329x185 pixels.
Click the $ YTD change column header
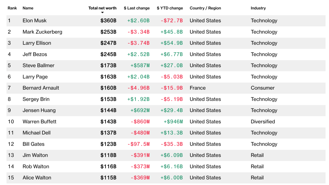(x=170, y=8)
